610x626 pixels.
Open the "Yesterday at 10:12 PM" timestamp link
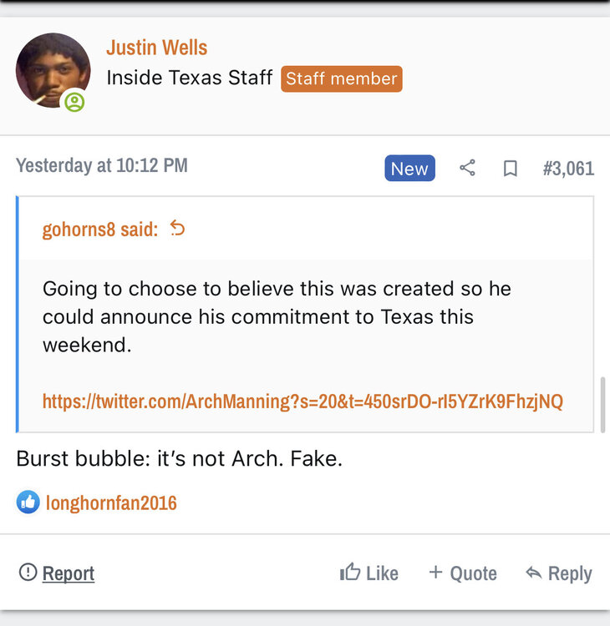(x=101, y=165)
